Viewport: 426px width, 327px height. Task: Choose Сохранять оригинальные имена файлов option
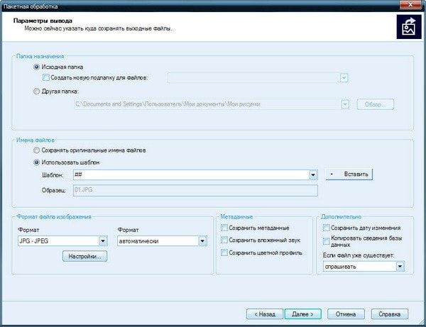[x=36, y=150]
